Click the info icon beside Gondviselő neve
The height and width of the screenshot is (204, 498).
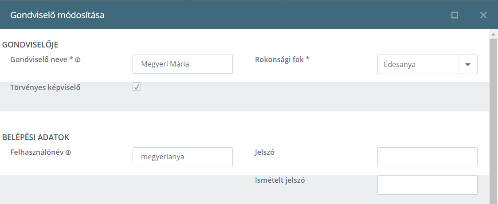[x=78, y=60]
